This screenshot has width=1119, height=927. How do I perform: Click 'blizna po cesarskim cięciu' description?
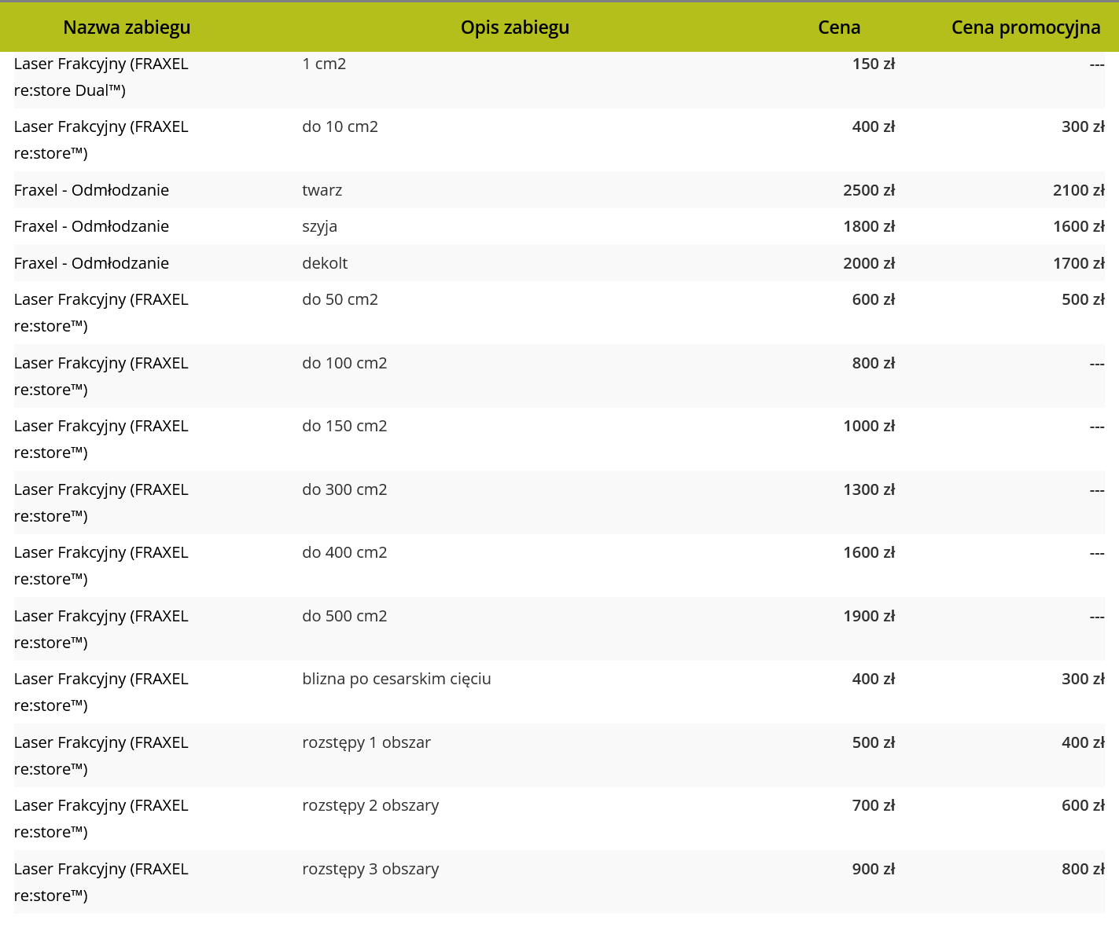pos(397,679)
